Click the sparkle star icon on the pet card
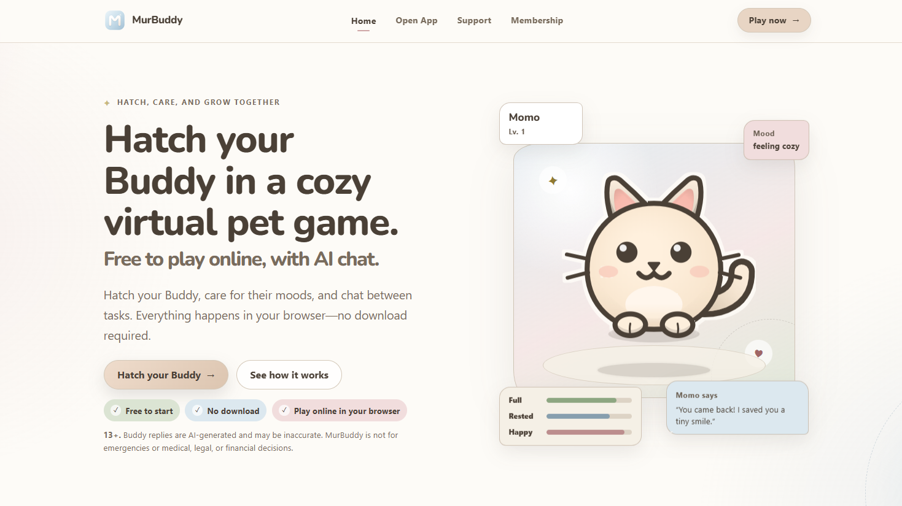This screenshot has width=902, height=506. [x=553, y=180]
